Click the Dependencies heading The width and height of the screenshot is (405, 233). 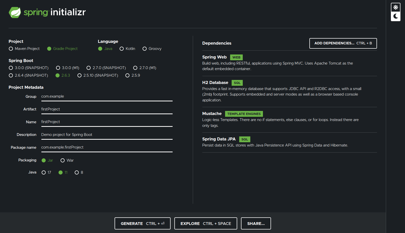point(217,43)
